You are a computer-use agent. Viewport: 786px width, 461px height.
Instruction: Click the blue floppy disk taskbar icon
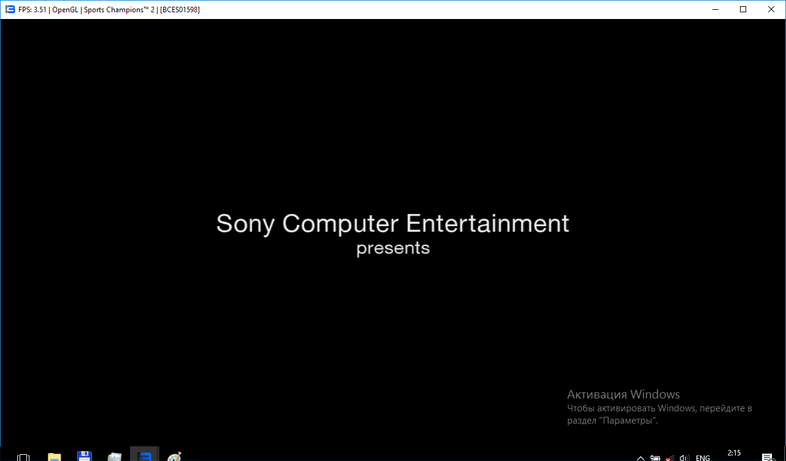pos(85,456)
